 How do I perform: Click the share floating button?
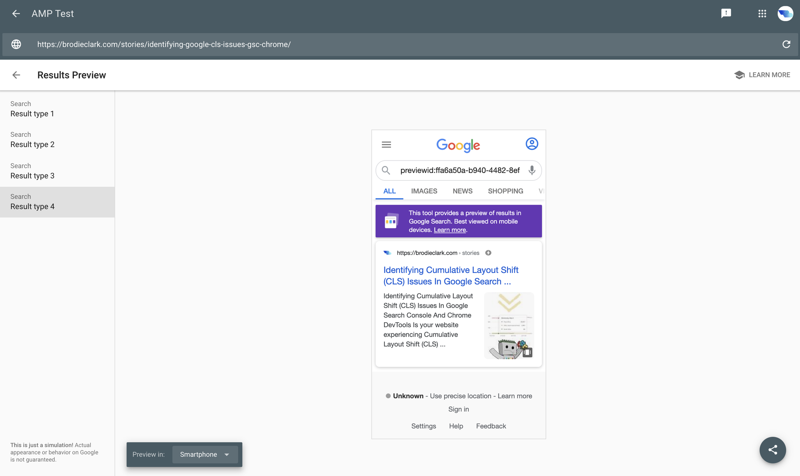pyautogui.click(x=772, y=450)
